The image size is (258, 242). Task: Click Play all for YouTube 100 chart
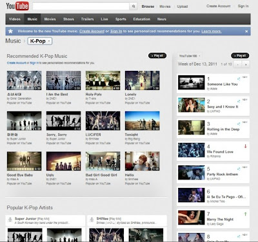(x=240, y=56)
